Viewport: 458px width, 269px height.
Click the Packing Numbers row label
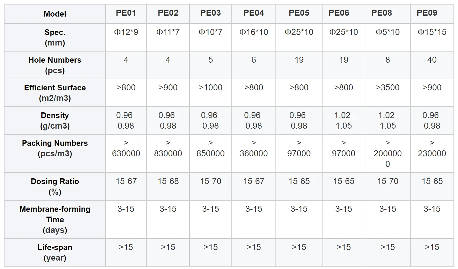coord(55,148)
